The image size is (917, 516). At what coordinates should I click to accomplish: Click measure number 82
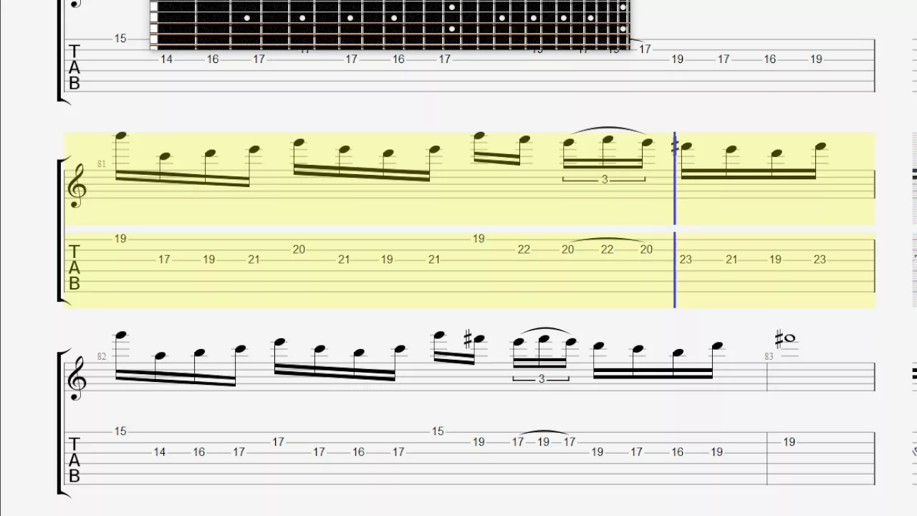(102, 356)
